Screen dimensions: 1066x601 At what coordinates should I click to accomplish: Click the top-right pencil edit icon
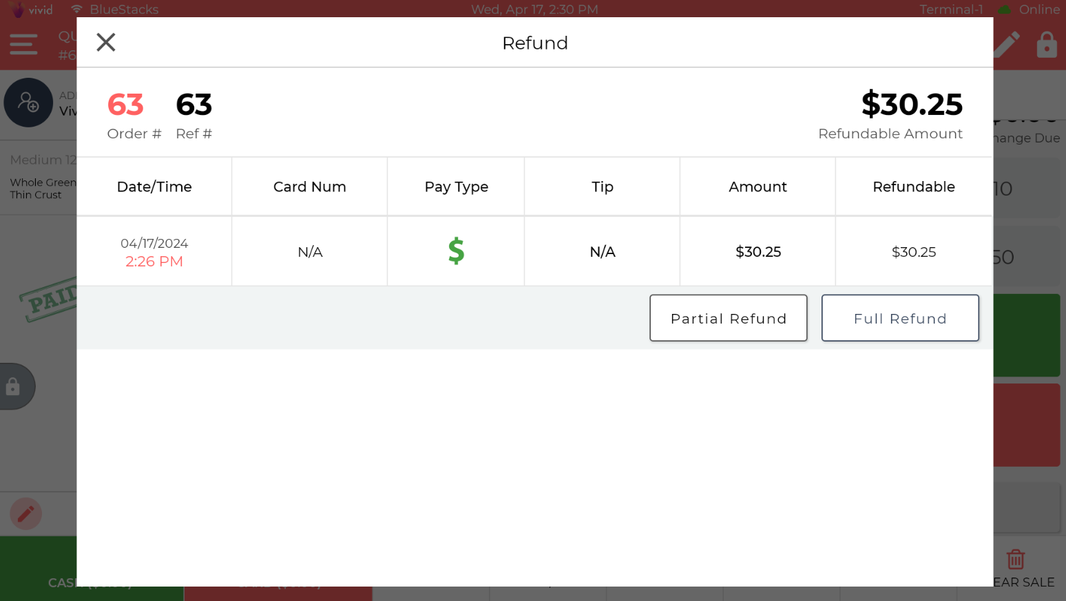1007,45
